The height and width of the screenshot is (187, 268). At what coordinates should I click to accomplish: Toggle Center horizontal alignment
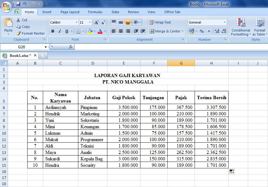[121, 31]
